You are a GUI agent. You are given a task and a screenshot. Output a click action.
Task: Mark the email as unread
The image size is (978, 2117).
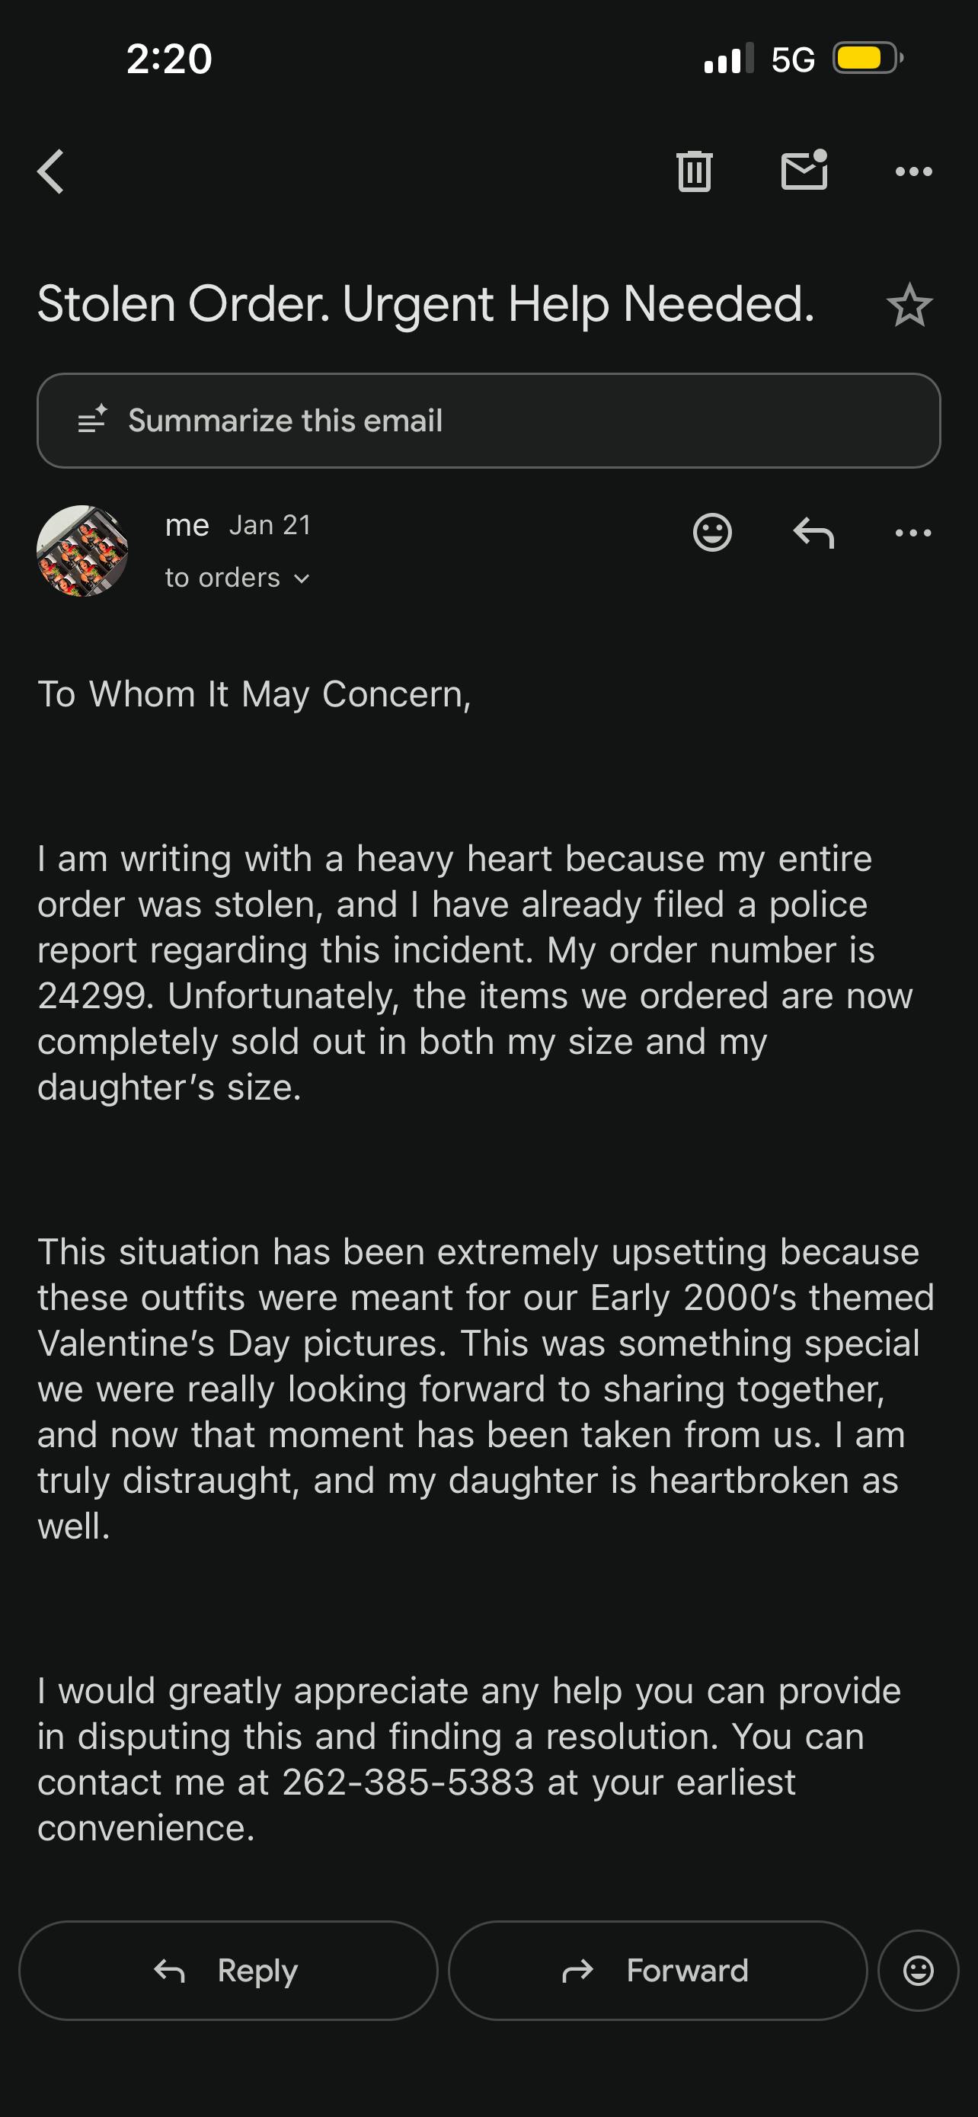[x=804, y=171]
